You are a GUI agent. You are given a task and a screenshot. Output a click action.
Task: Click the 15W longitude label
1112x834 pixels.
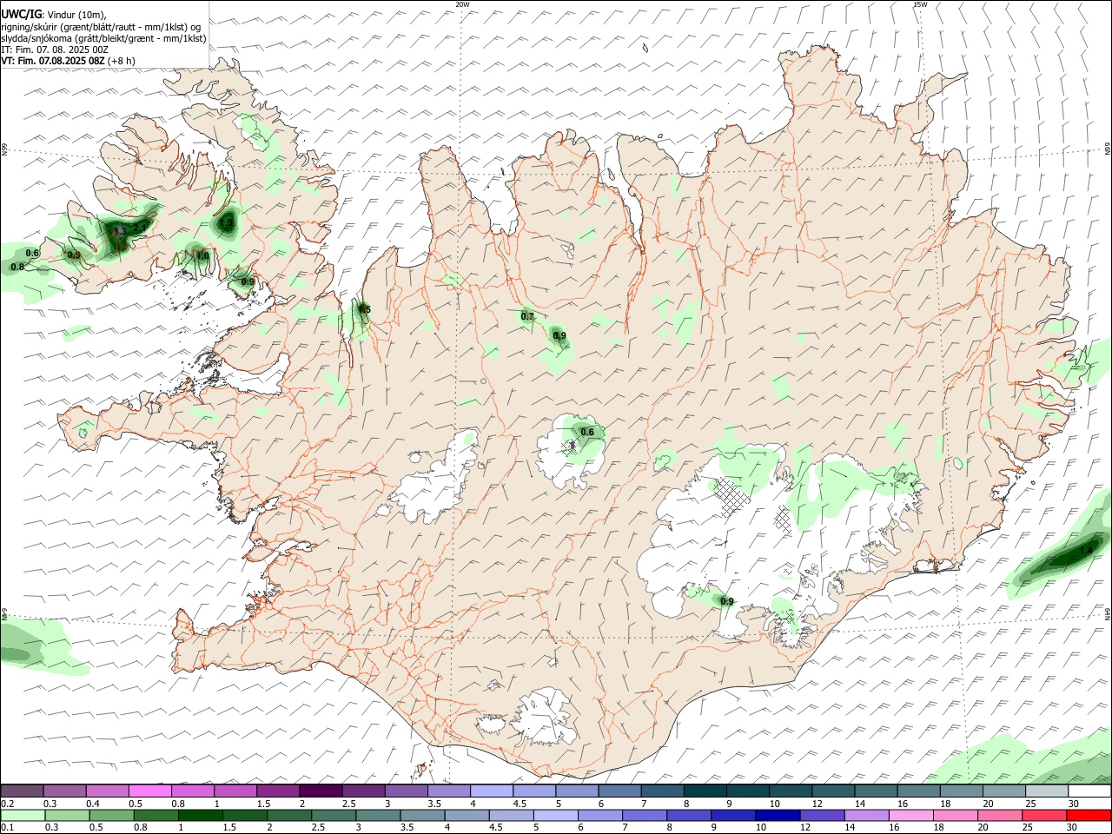(920, 4)
